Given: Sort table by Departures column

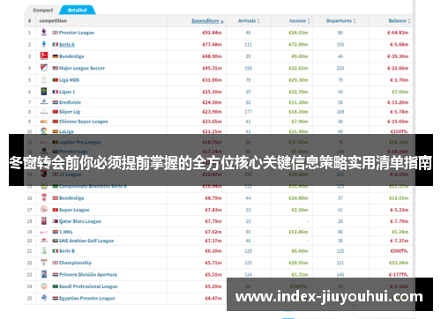Looking at the screenshot, I should point(341,21).
